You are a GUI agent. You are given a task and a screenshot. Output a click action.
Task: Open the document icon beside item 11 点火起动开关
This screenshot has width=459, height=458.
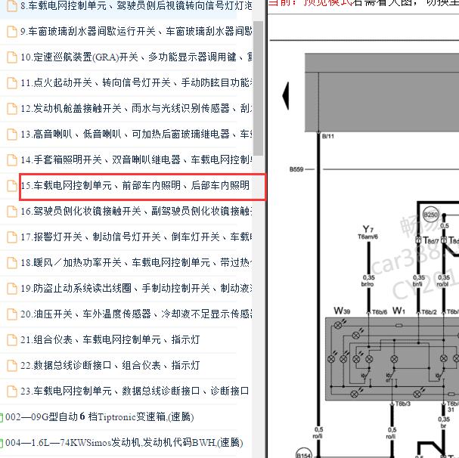coord(11,83)
